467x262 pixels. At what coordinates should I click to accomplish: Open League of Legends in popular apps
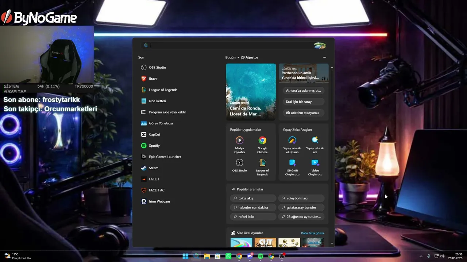coord(262,167)
